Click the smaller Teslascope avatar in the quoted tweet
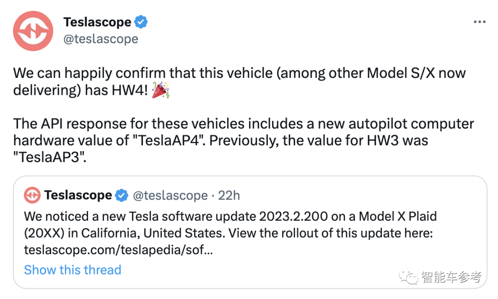This screenshot has height=299, width=498. coord(32,195)
